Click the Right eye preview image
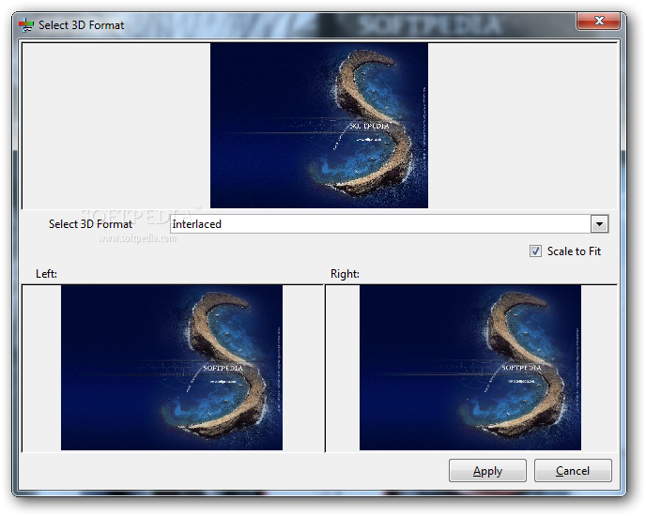 [470, 368]
